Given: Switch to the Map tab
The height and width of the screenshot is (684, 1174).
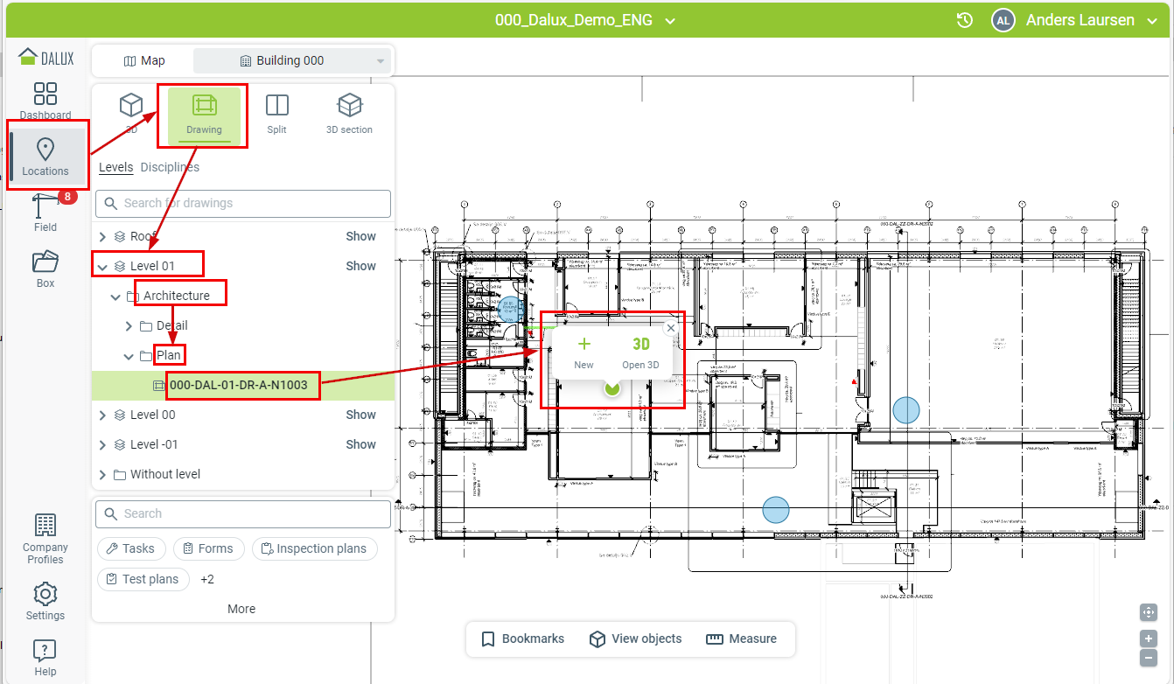Looking at the screenshot, I should (144, 60).
